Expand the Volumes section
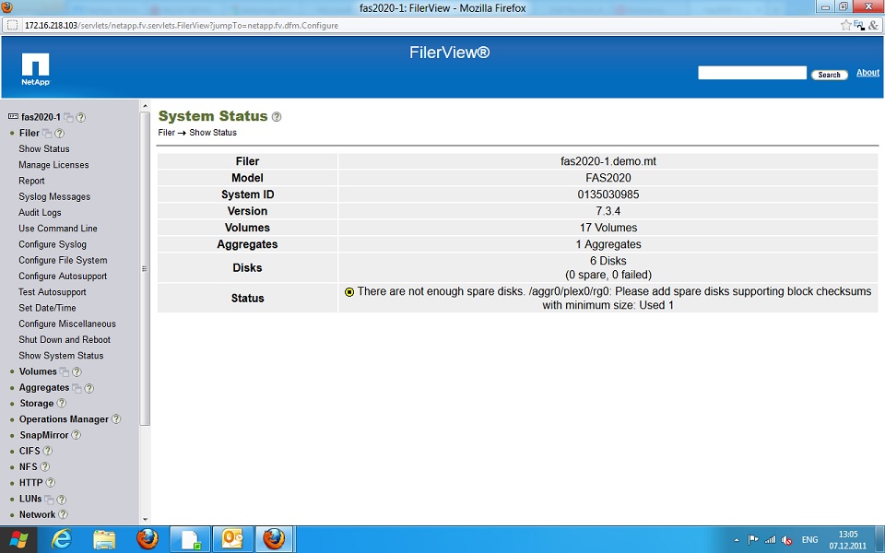885x553 pixels. tap(12, 371)
